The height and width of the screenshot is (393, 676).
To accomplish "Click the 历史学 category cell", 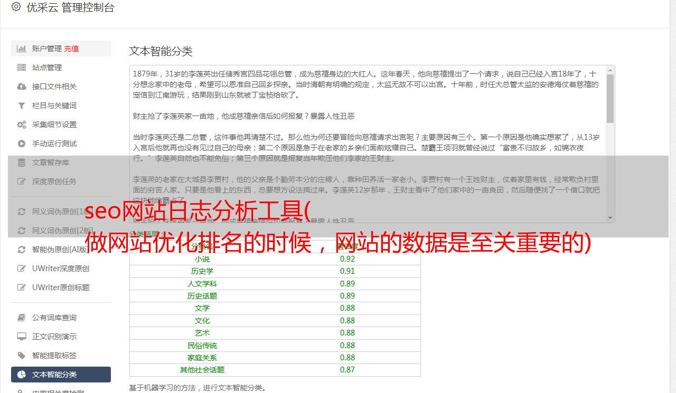I will coord(202,271).
